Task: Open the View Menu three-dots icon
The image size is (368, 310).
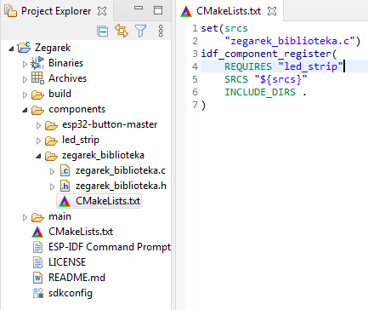Action: [x=161, y=31]
